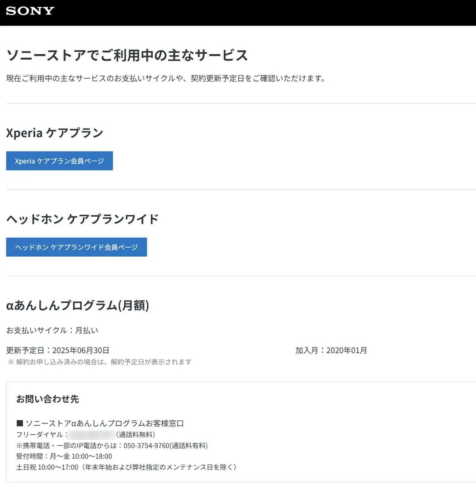Click the 加入月：2020年01月 text
The width and height of the screenshot is (476, 487).
(x=331, y=350)
